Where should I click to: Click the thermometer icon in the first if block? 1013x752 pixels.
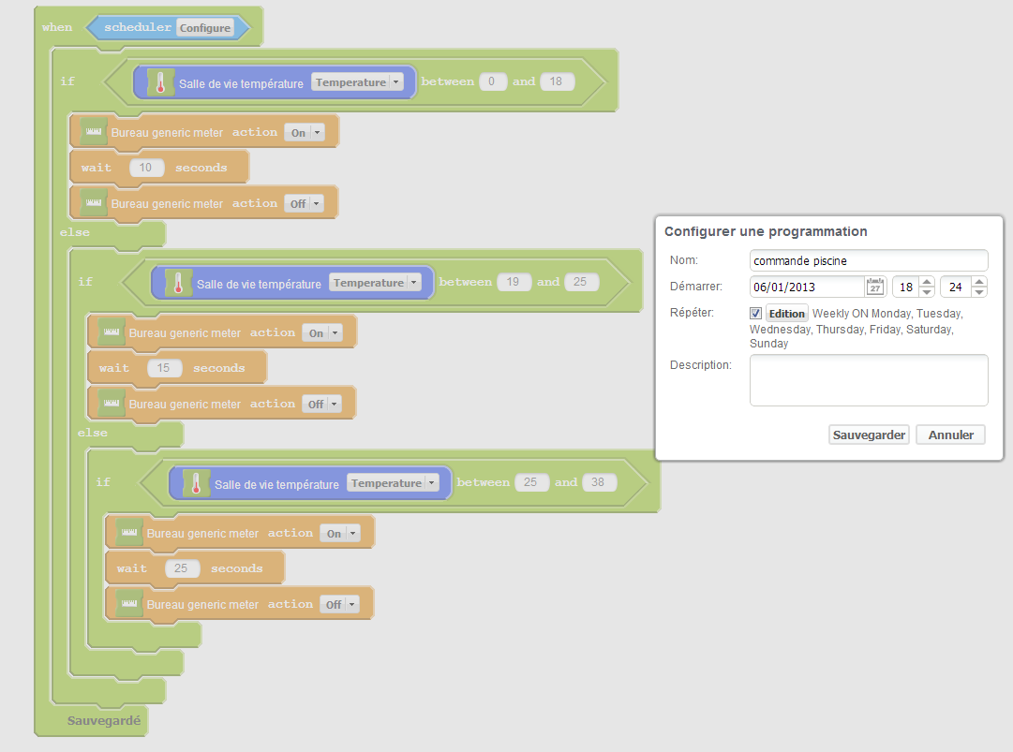(160, 83)
